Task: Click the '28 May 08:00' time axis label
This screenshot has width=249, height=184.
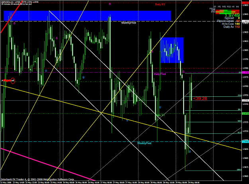Action: [x=156, y=182]
